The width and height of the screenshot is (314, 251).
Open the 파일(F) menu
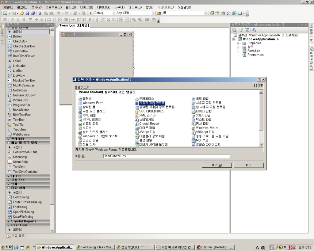(8, 7)
